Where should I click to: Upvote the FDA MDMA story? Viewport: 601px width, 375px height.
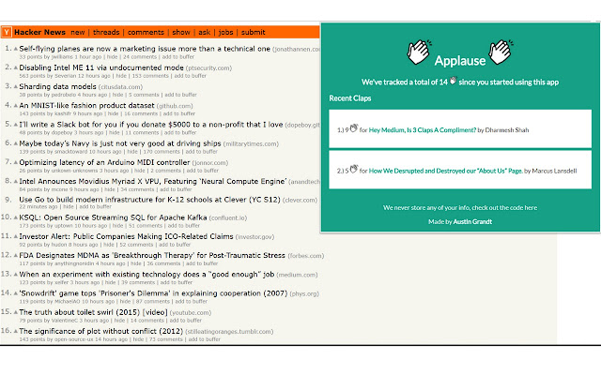click(16, 256)
